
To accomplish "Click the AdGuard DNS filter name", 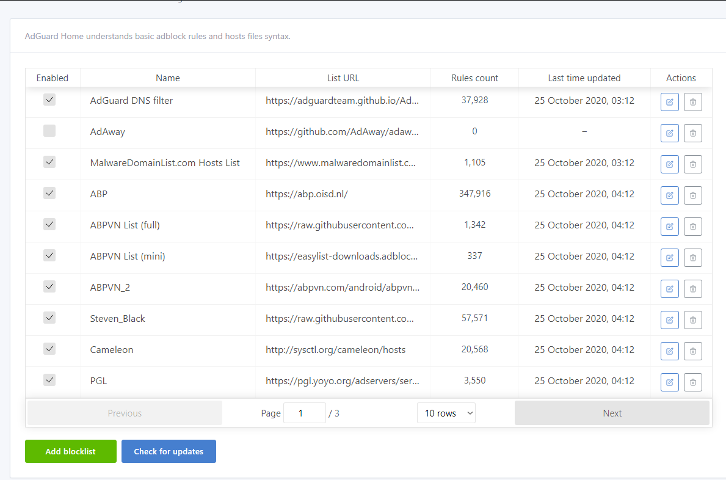I will pos(131,100).
